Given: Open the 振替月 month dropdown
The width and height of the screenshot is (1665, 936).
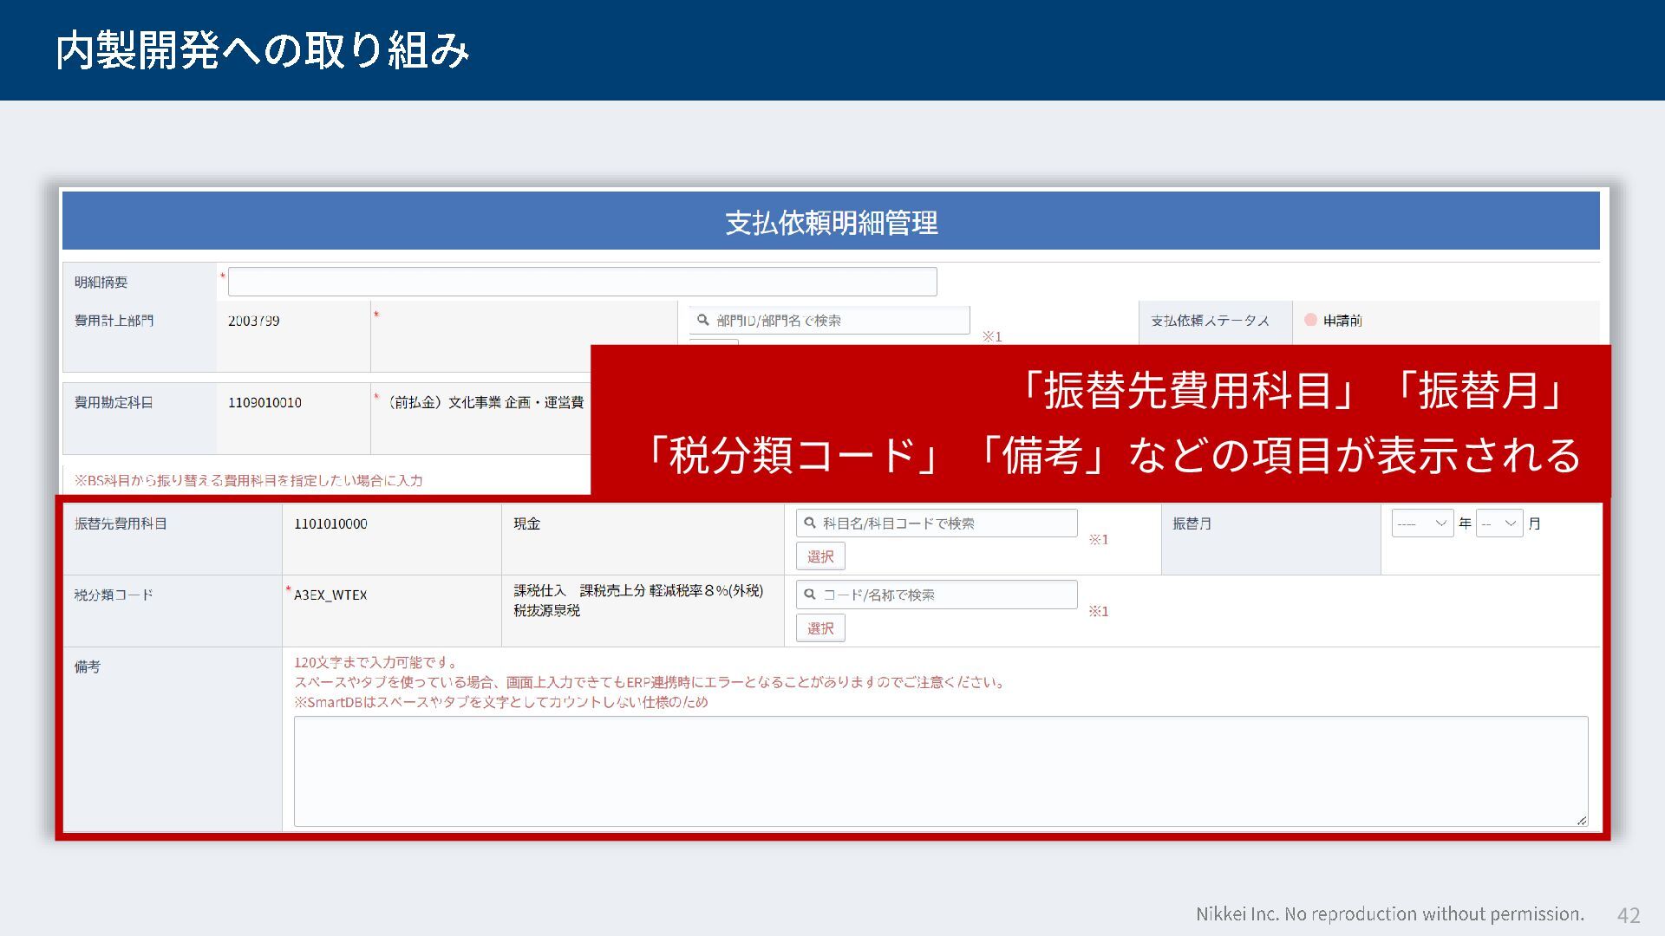Looking at the screenshot, I should click(x=1498, y=523).
